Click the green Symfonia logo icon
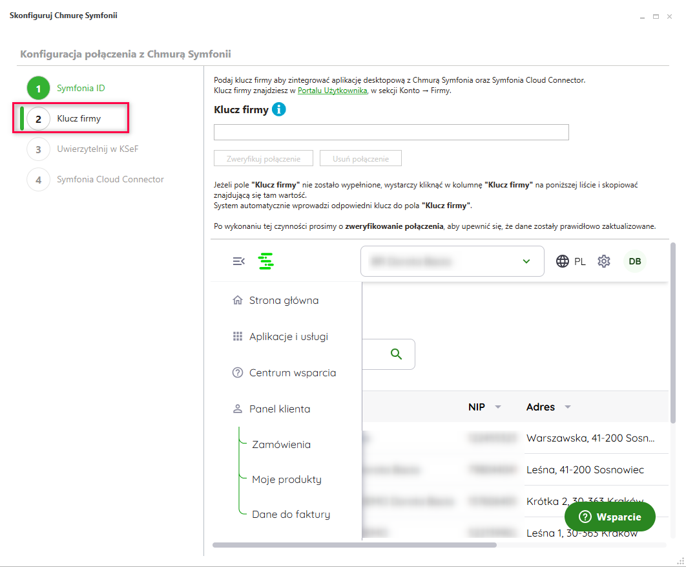Screen dimensions: 686x567 point(266,261)
